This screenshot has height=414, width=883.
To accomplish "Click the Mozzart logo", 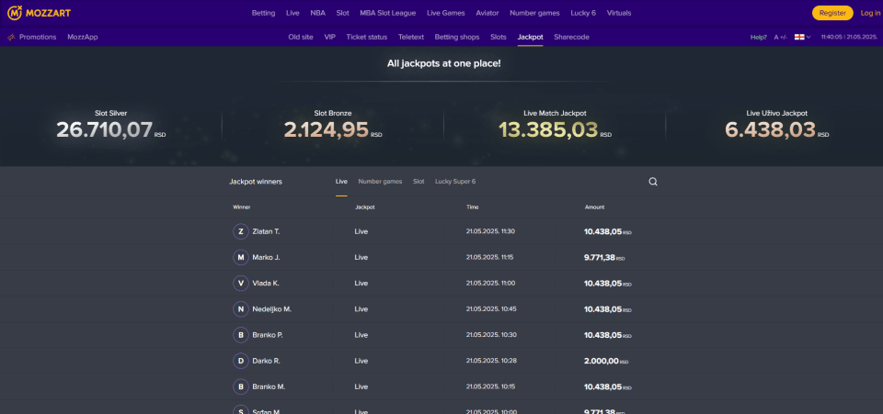I will pos(39,12).
